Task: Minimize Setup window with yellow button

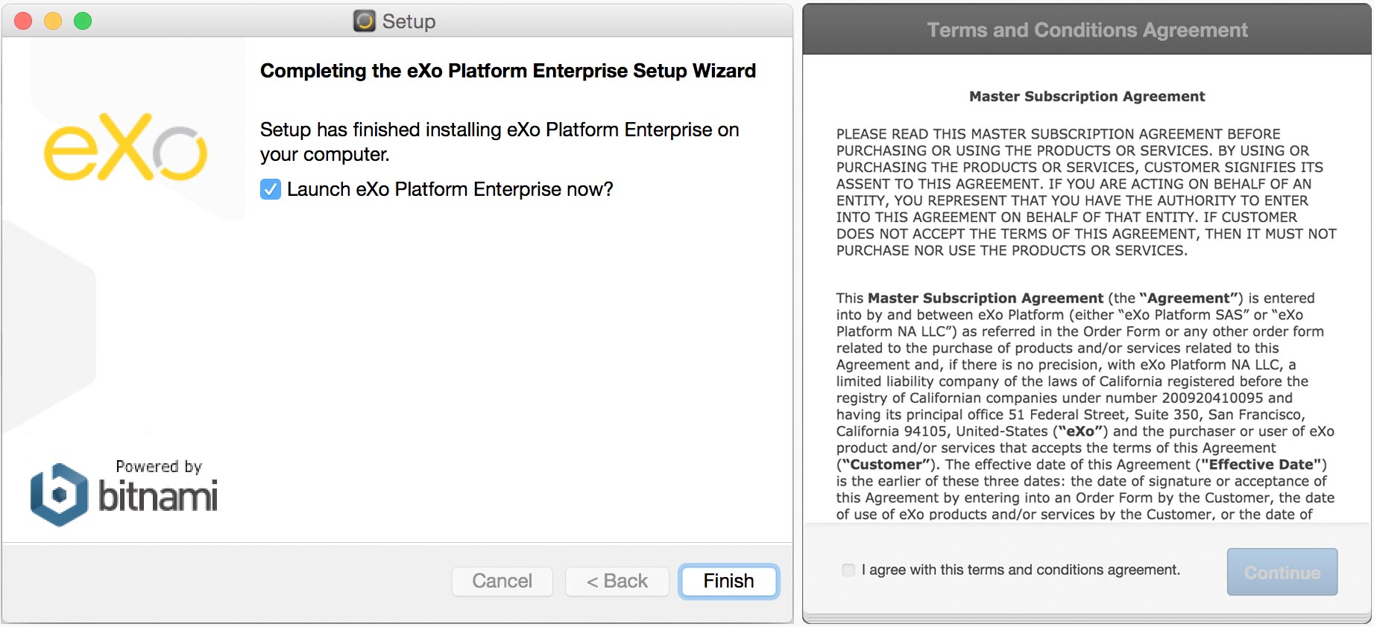Action: 53,21
